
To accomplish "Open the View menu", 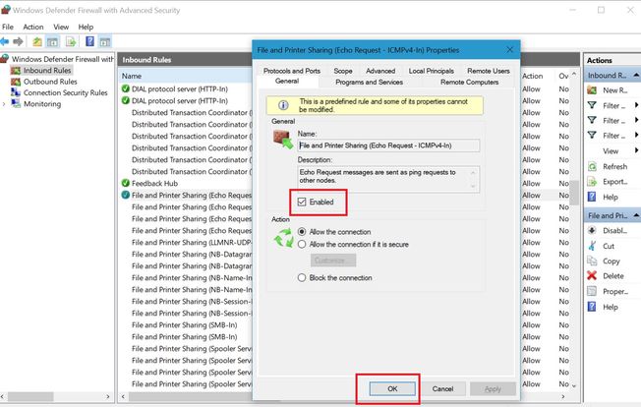I will pyautogui.click(x=61, y=27).
